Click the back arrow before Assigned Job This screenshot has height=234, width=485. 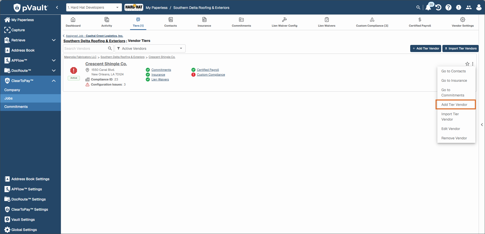click(64, 36)
